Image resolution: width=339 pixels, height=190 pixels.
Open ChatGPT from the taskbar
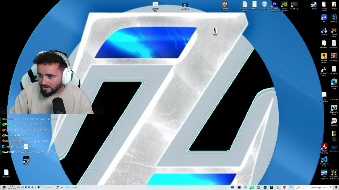(258, 187)
